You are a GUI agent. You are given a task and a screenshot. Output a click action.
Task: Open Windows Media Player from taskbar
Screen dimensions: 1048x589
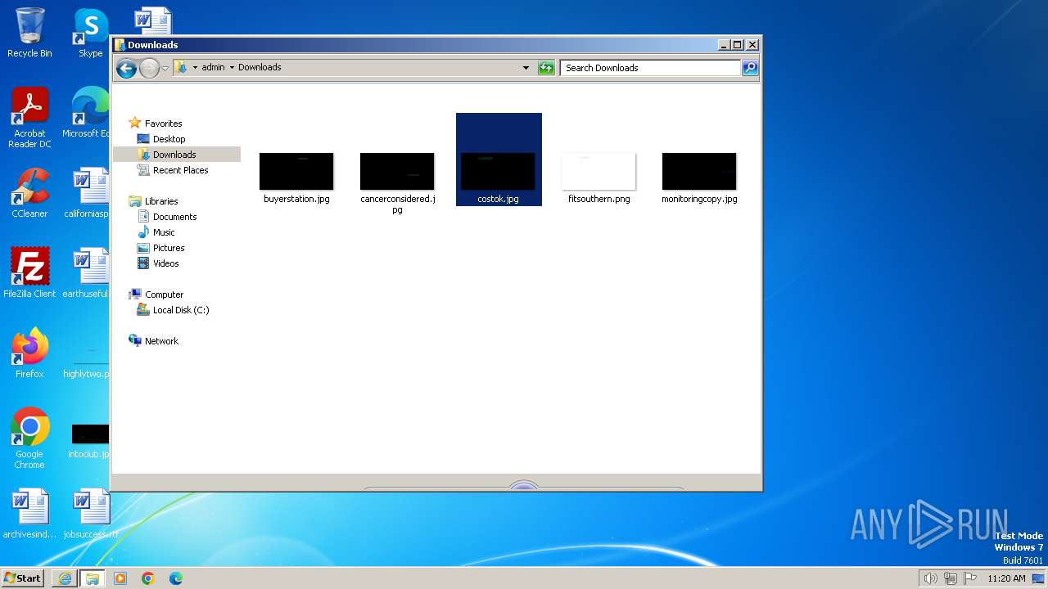pos(120,578)
